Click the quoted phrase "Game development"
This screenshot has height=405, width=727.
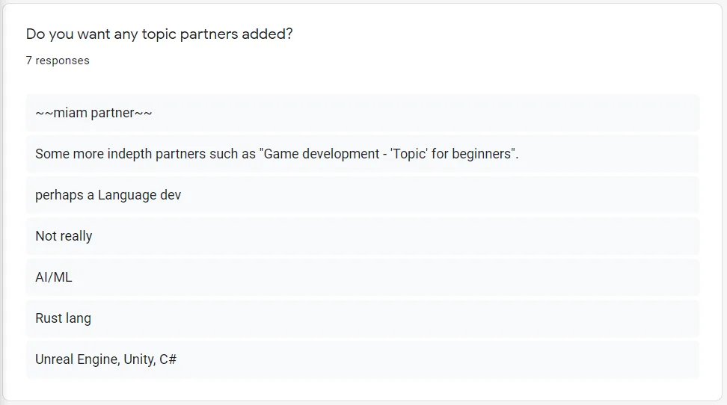322,154
